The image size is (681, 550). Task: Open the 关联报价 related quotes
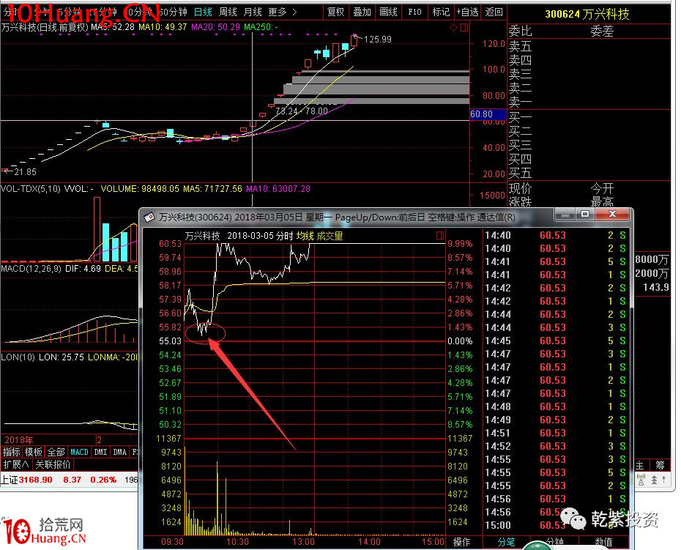click(x=53, y=464)
